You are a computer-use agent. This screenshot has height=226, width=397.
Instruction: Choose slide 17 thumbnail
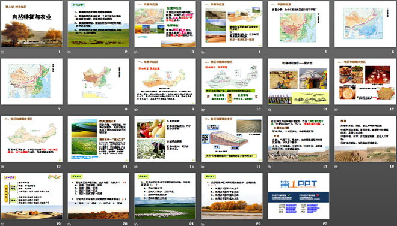point(298,138)
